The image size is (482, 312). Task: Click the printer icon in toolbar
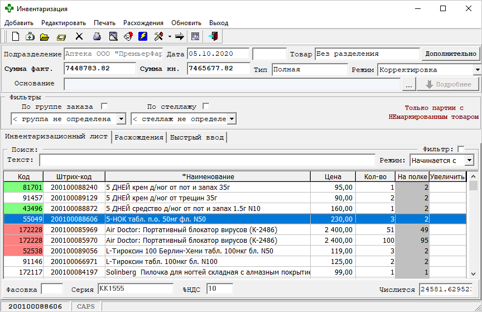pyautogui.click(x=97, y=37)
